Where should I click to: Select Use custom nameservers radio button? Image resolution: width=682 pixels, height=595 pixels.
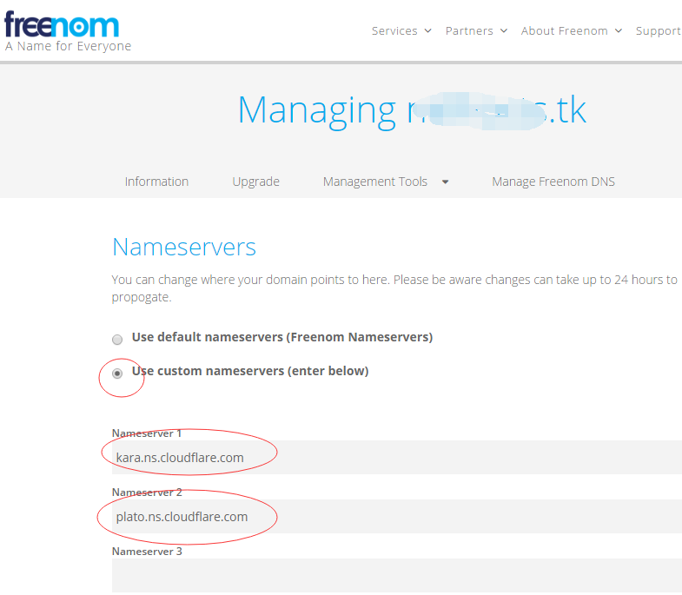coord(117,374)
